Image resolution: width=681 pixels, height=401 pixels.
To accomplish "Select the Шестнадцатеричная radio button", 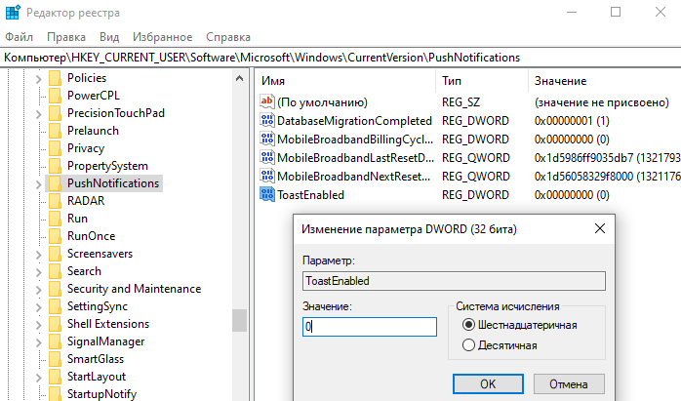I will [x=468, y=325].
